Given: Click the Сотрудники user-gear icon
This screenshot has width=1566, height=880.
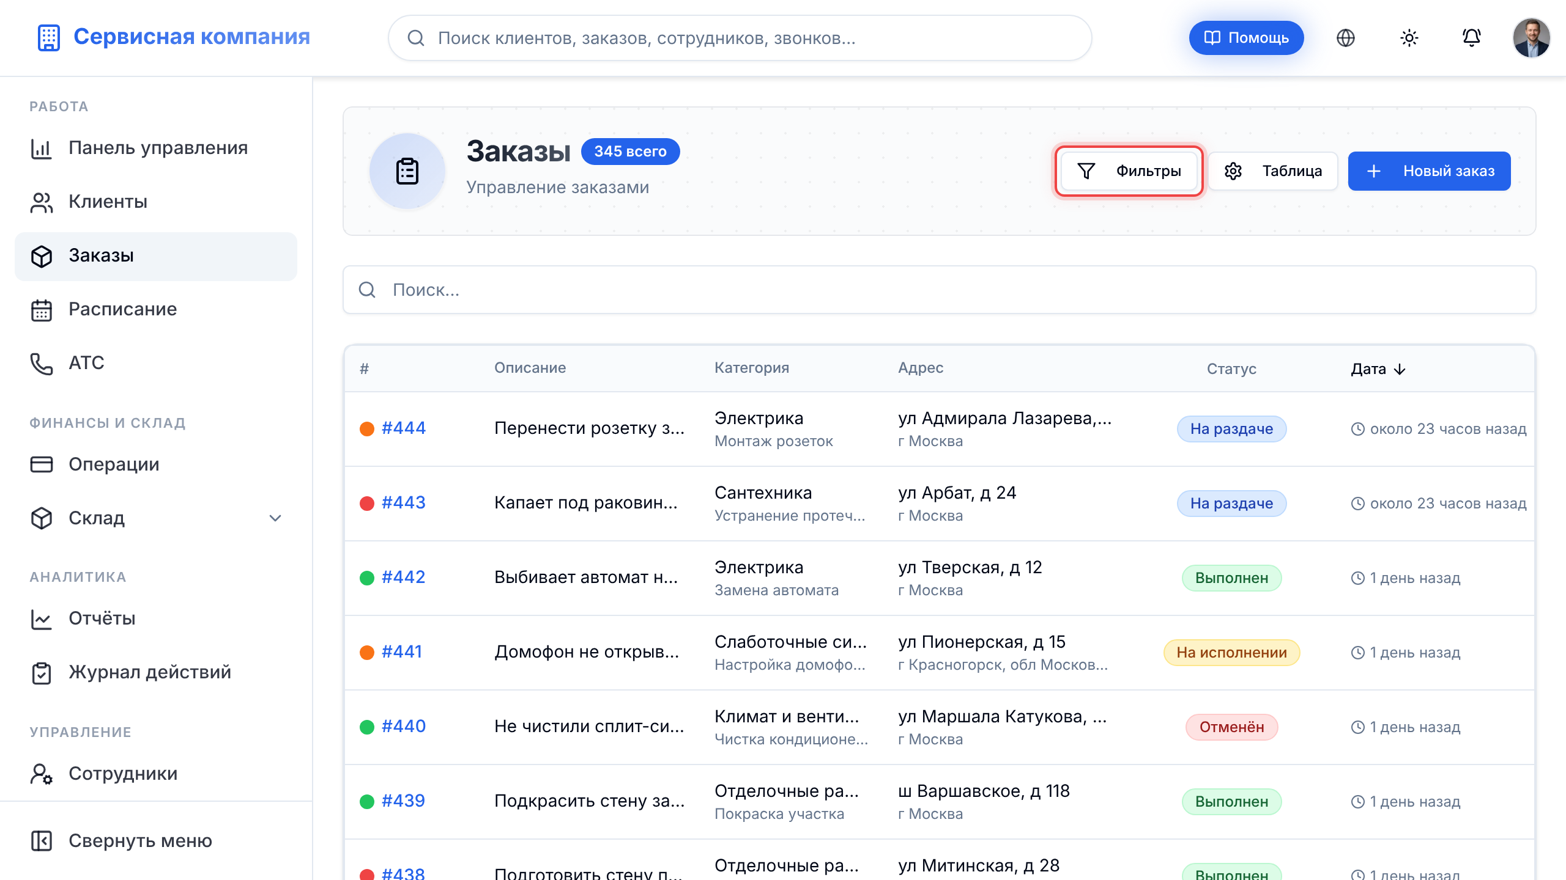Looking at the screenshot, I should (x=42, y=774).
